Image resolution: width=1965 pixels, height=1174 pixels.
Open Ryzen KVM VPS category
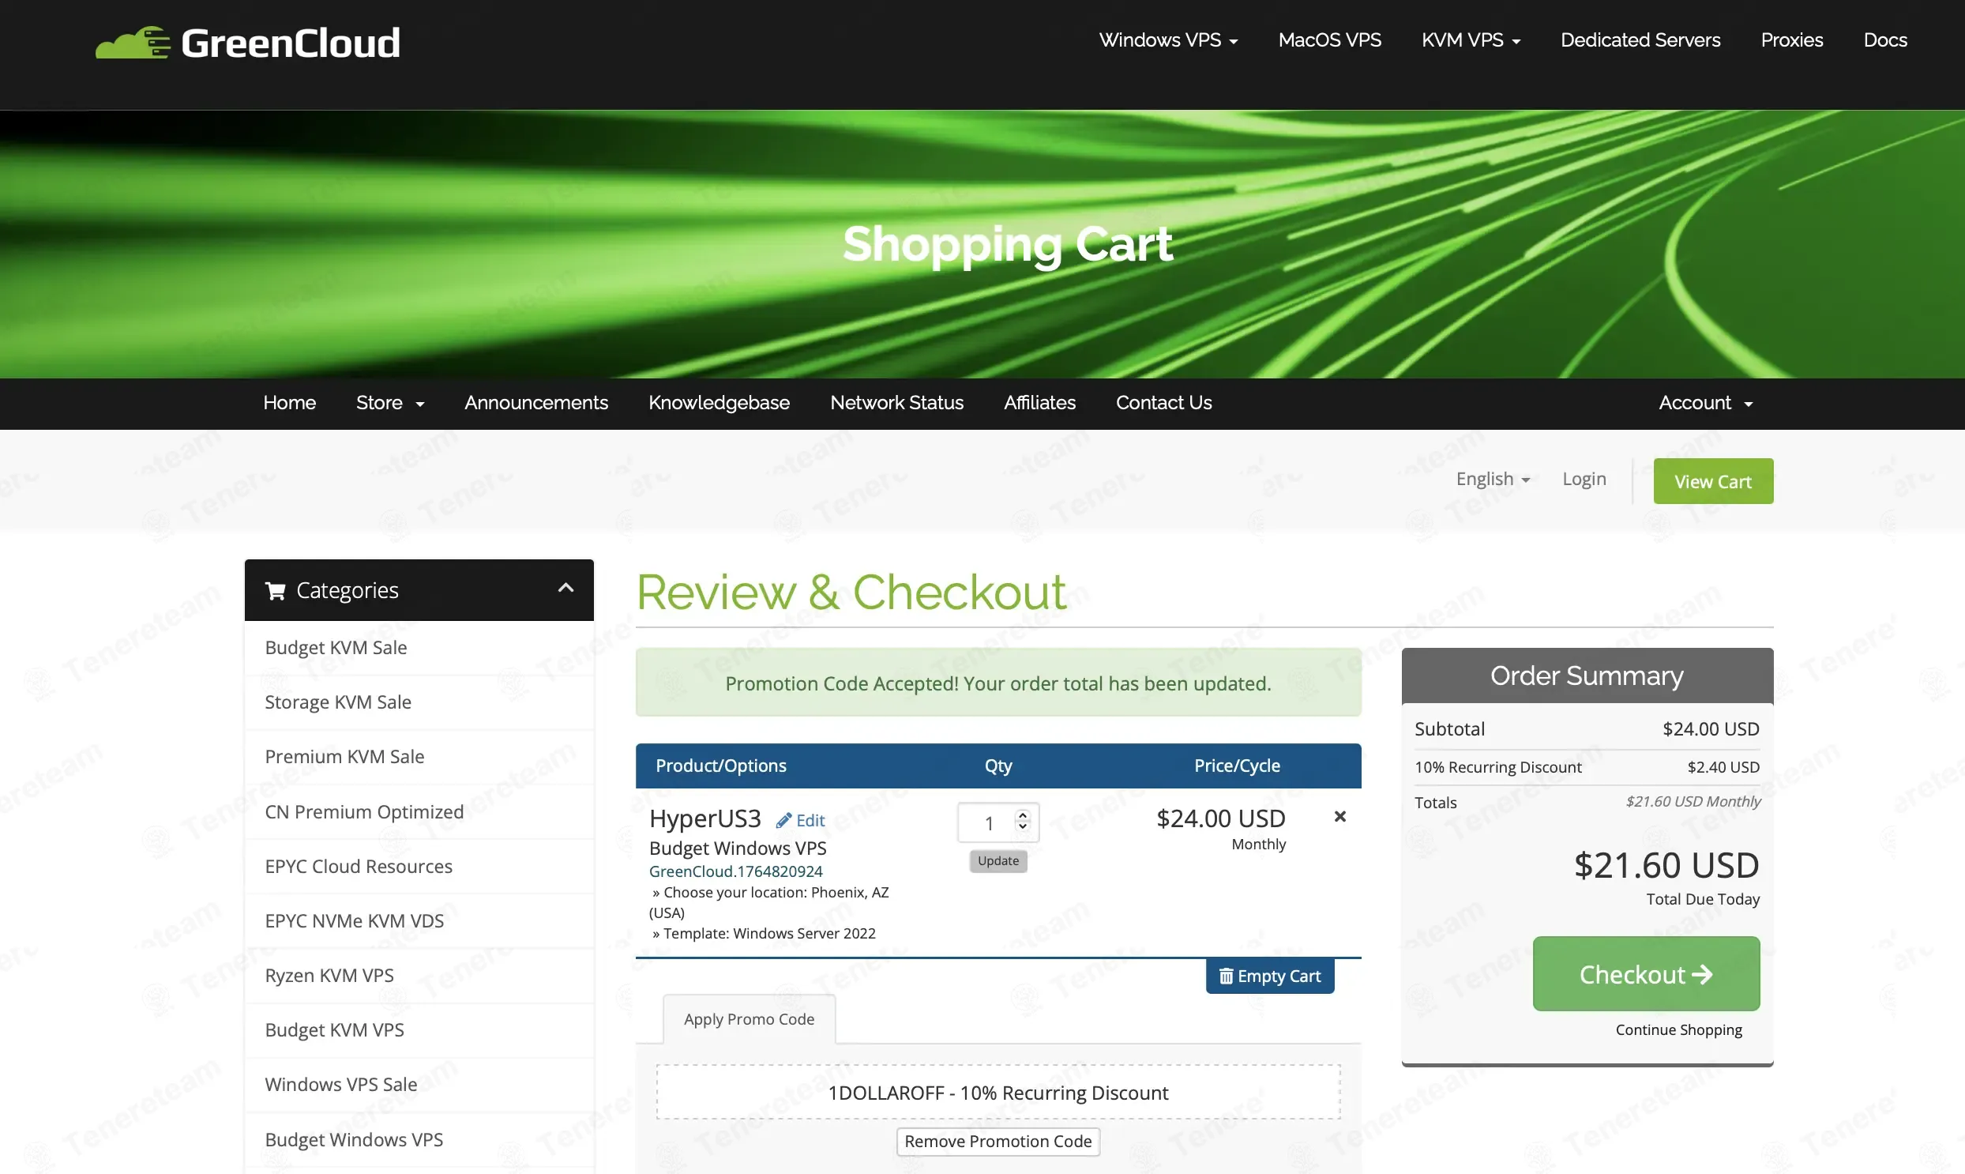coord(419,976)
